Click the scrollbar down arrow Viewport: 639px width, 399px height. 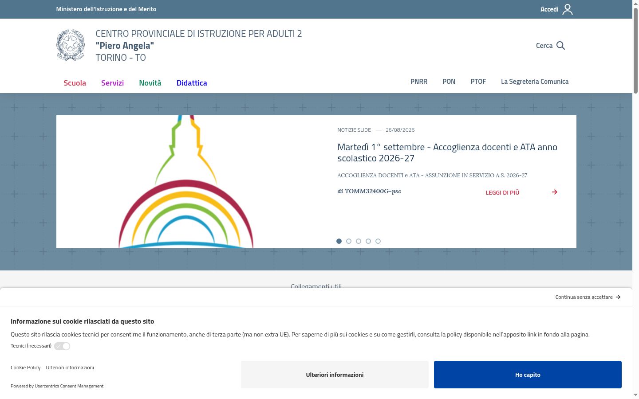(635, 395)
